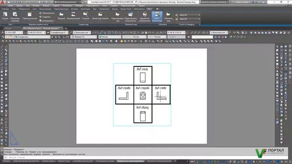Screen dimensions: 292x164
Task: Open the Сервис menu
Action: tap(56, 6)
